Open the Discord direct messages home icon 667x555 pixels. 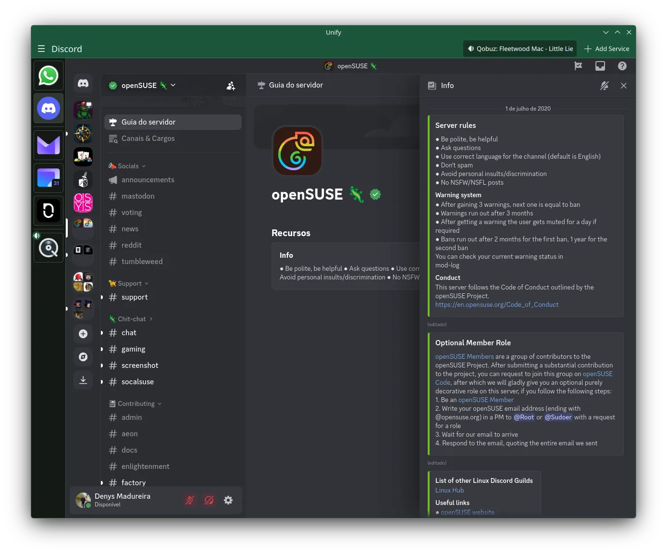point(83,84)
